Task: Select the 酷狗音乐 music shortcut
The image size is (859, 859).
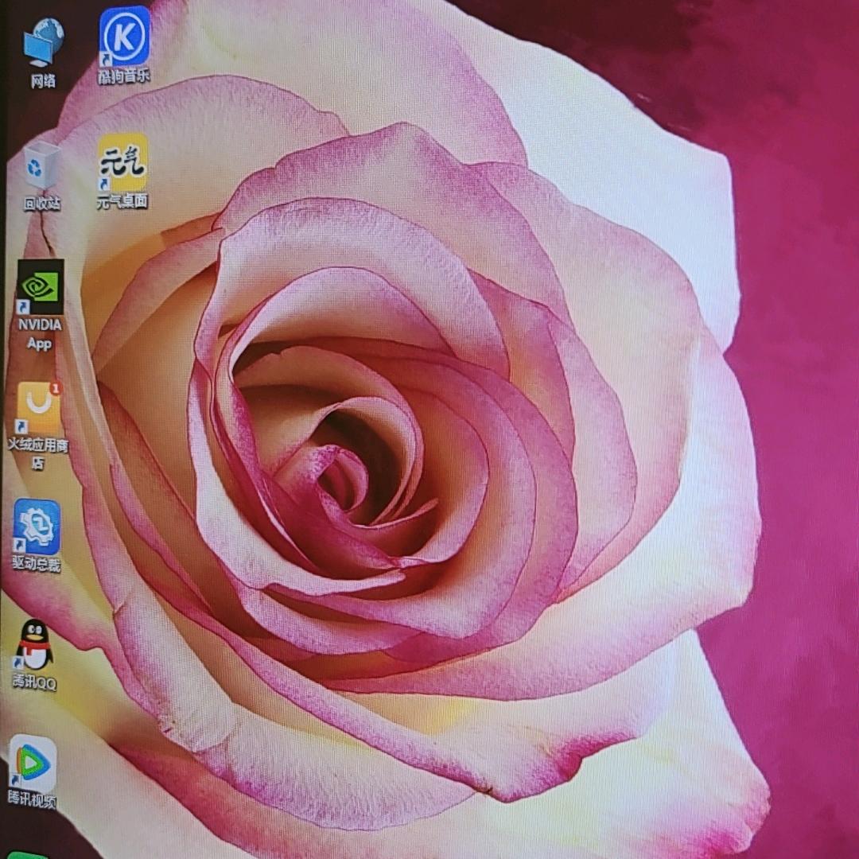Action: (x=124, y=36)
